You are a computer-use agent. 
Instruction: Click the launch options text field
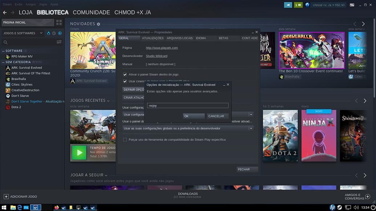click(x=187, y=105)
